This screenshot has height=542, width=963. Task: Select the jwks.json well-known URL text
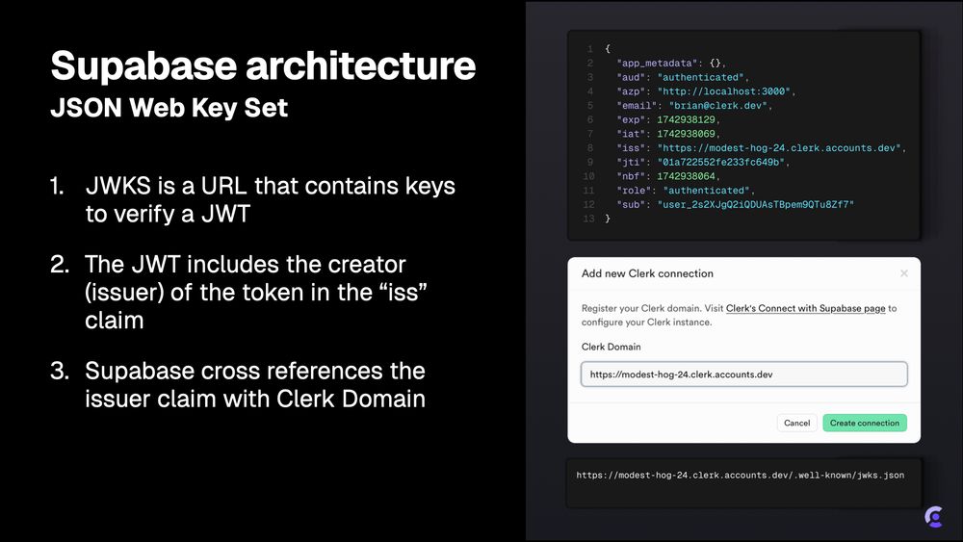click(x=740, y=476)
